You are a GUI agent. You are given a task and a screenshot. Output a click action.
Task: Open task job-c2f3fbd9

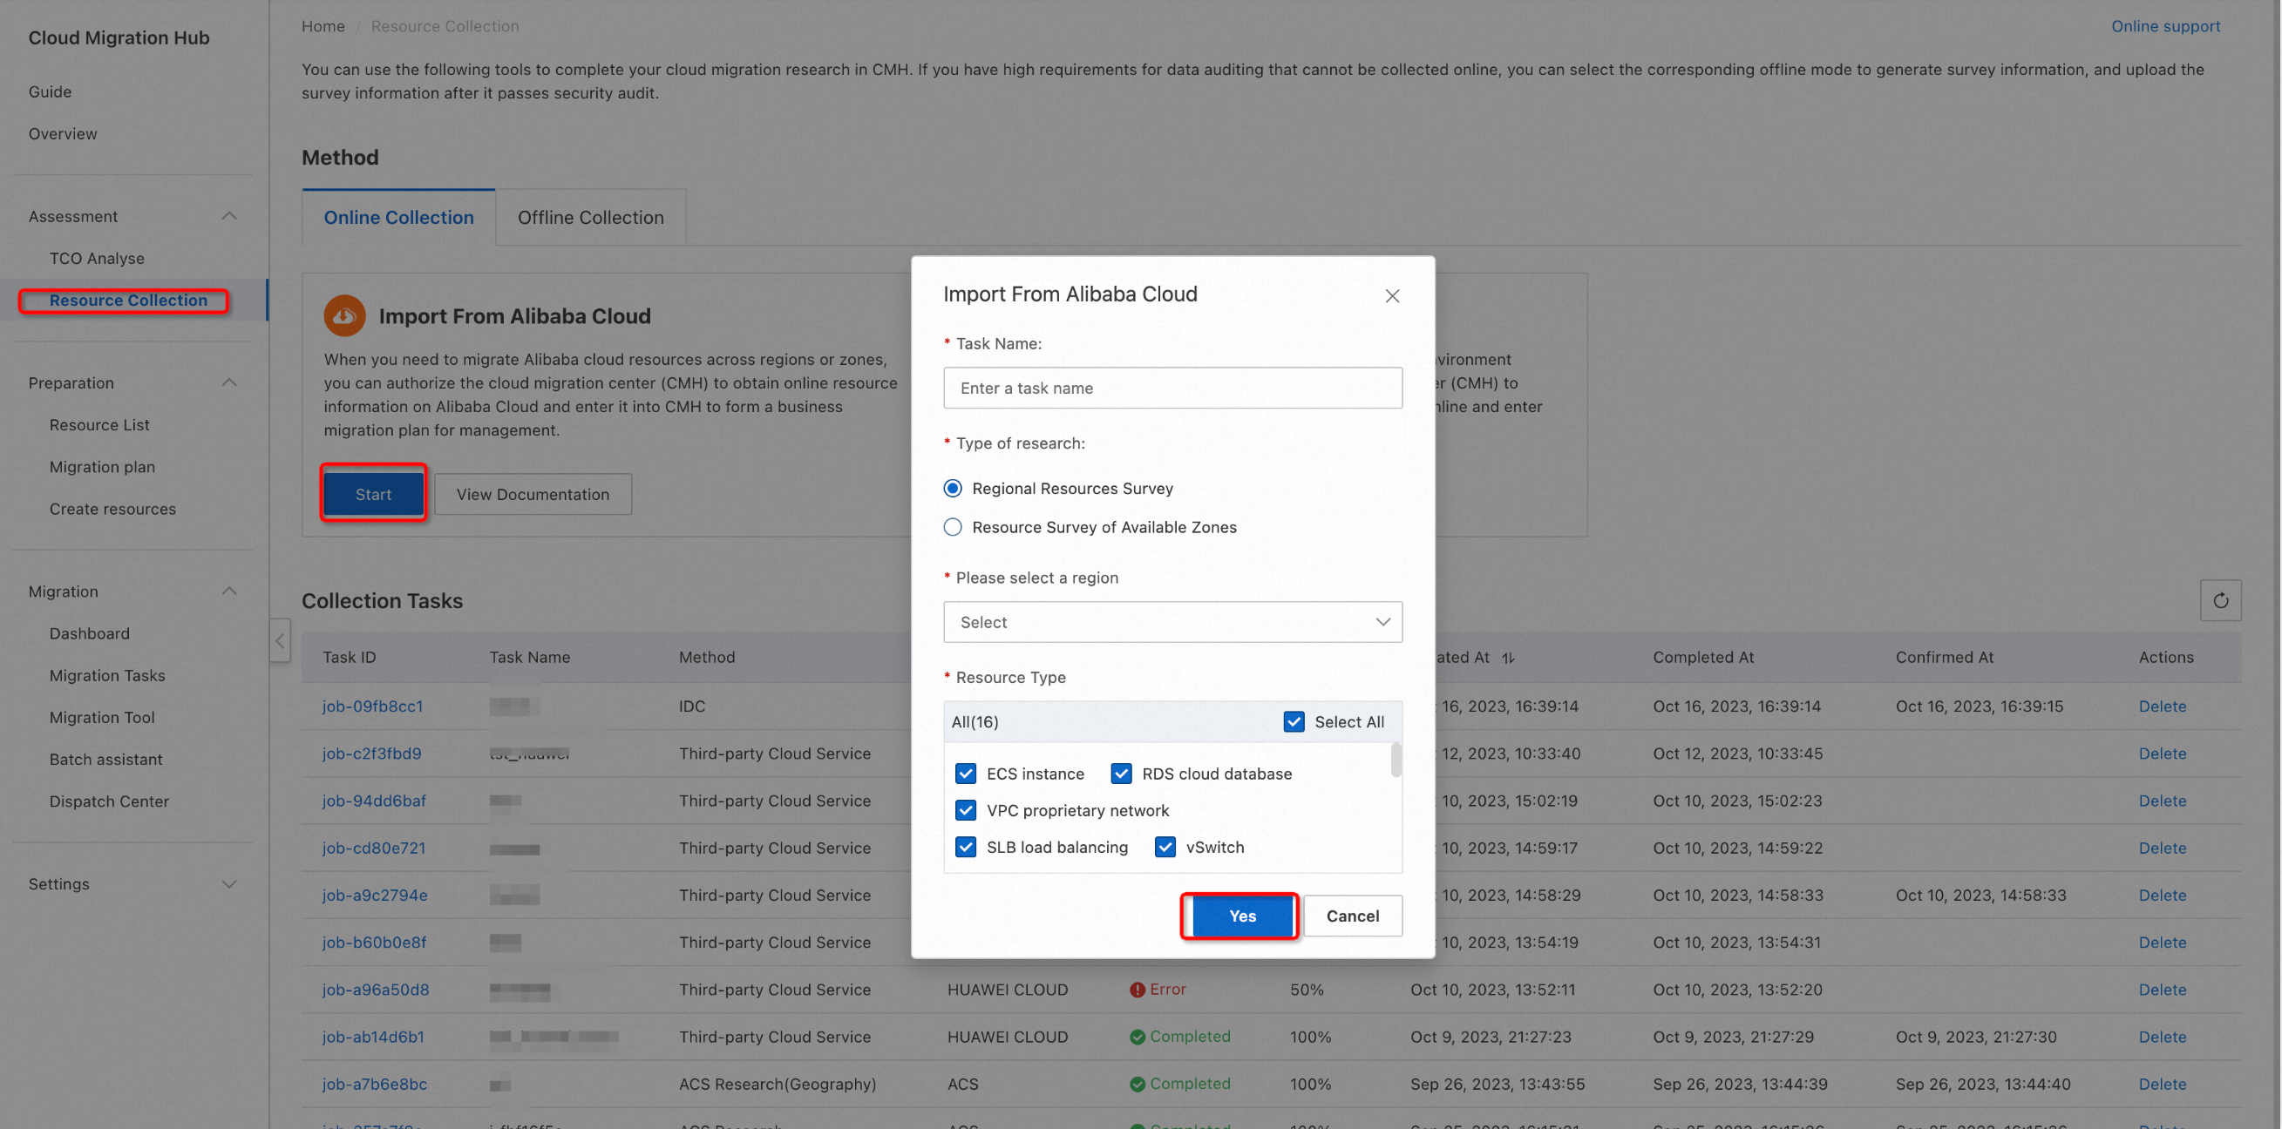click(371, 753)
